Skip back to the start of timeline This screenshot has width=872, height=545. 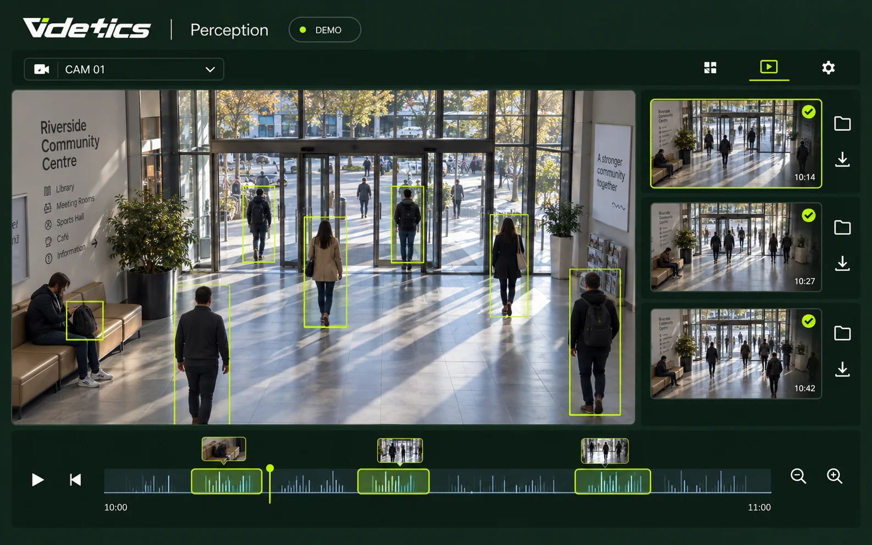(x=75, y=480)
